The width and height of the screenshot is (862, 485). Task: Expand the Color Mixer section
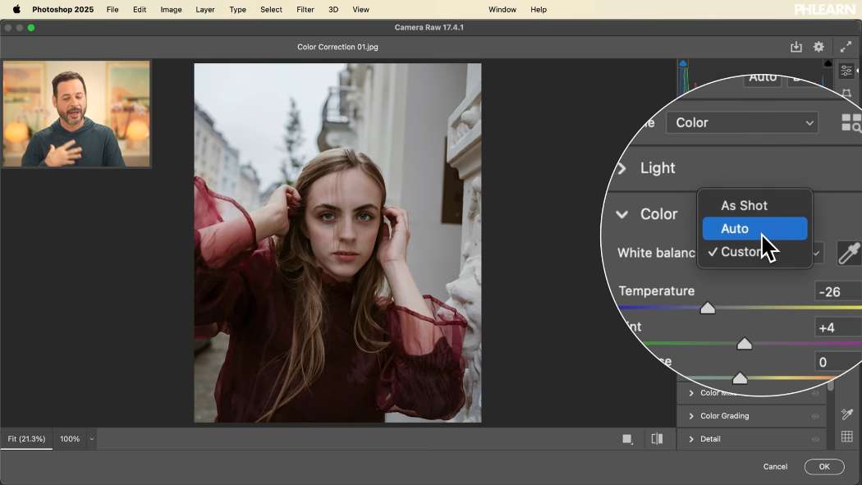[x=691, y=393]
